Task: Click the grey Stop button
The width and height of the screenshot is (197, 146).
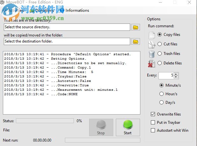Action: click(x=101, y=128)
